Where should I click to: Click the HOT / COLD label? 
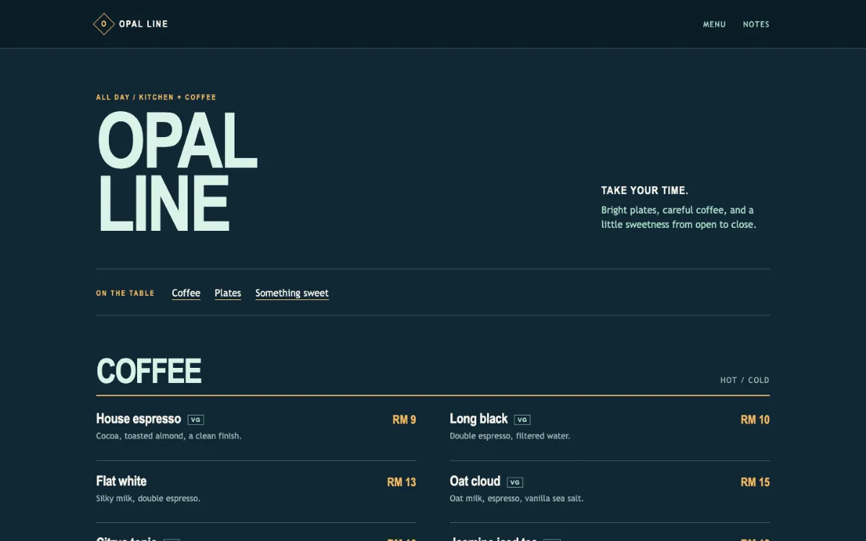click(745, 380)
